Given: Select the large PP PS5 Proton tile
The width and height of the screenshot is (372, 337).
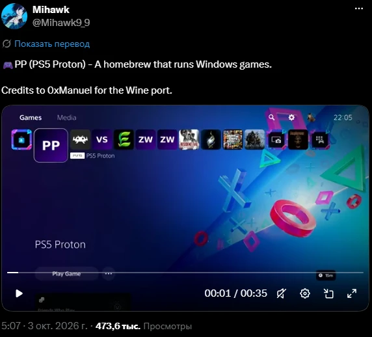Looking at the screenshot, I should point(51,146).
